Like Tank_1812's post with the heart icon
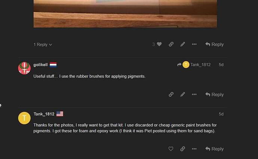 [171, 149]
